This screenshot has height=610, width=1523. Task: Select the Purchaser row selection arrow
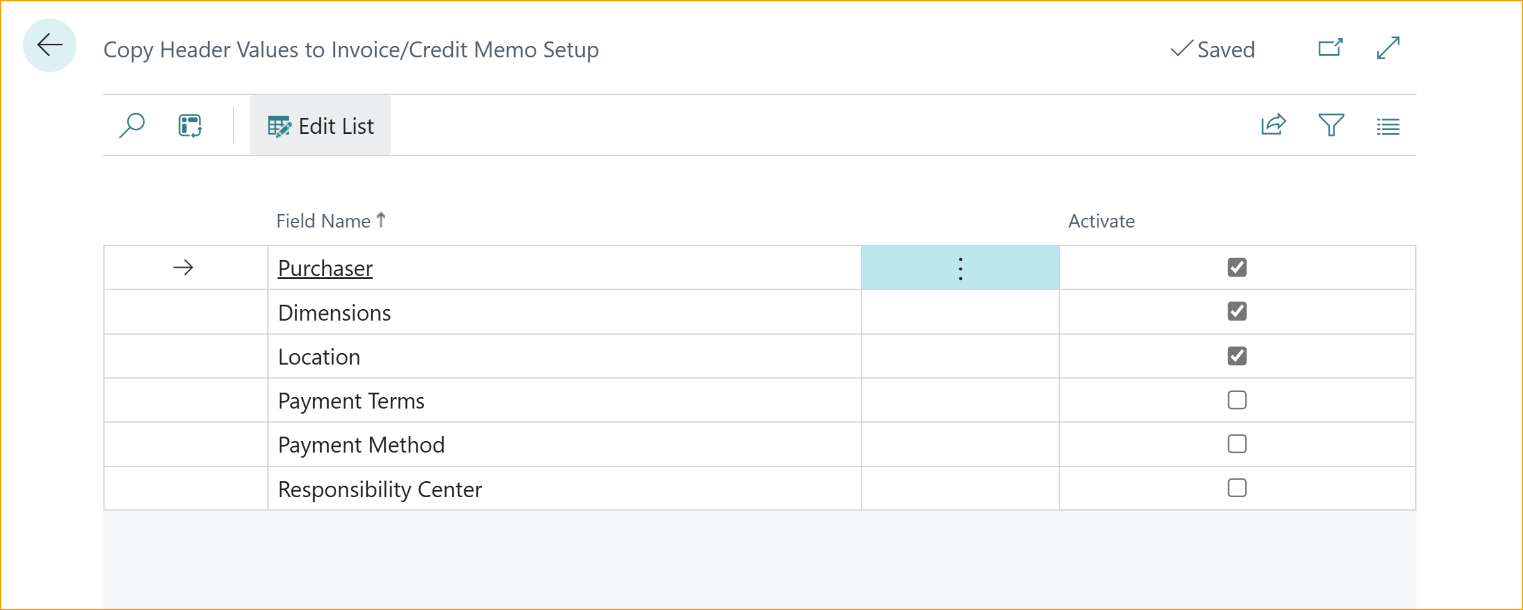(x=184, y=268)
